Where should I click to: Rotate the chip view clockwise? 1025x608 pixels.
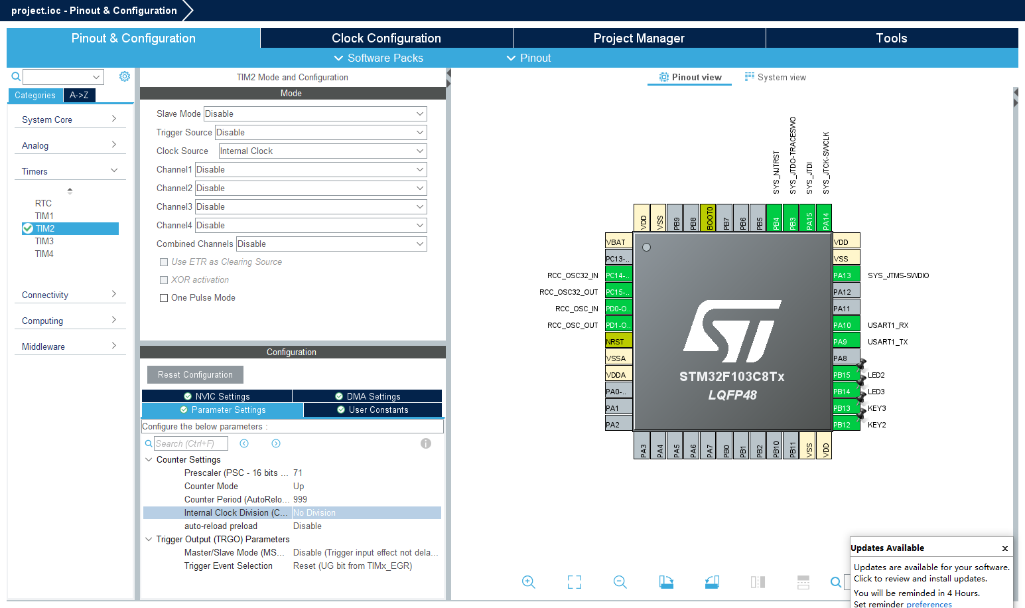coord(666,582)
